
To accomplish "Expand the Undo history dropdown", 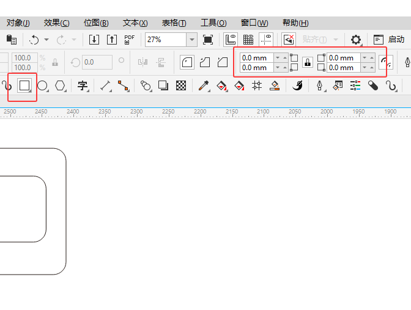I will [x=46, y=40].
